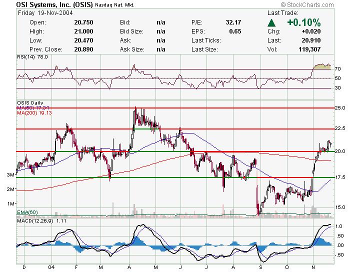350x273 pixels.
Task: Click the RSI 30 axis label
Action: click(x=338, y=88)
